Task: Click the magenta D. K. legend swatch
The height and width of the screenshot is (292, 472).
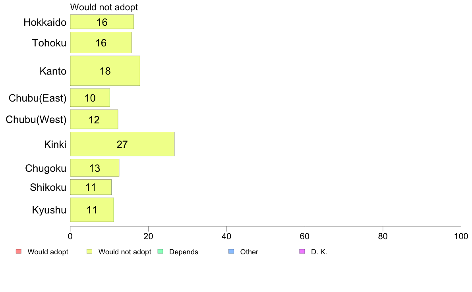Action: (x=302, y=252)
